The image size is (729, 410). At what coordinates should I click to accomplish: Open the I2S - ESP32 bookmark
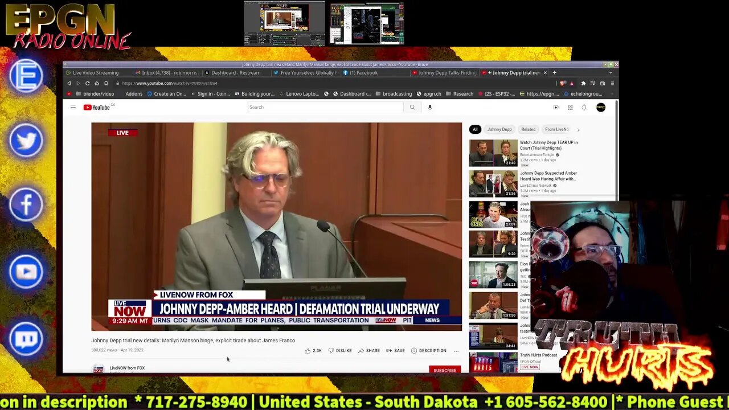[497, 94]
